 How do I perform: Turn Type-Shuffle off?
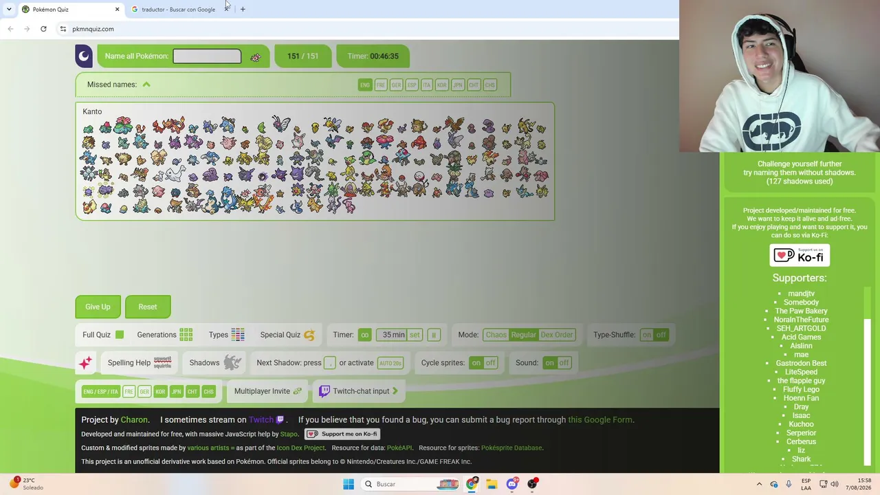point(661,335)
